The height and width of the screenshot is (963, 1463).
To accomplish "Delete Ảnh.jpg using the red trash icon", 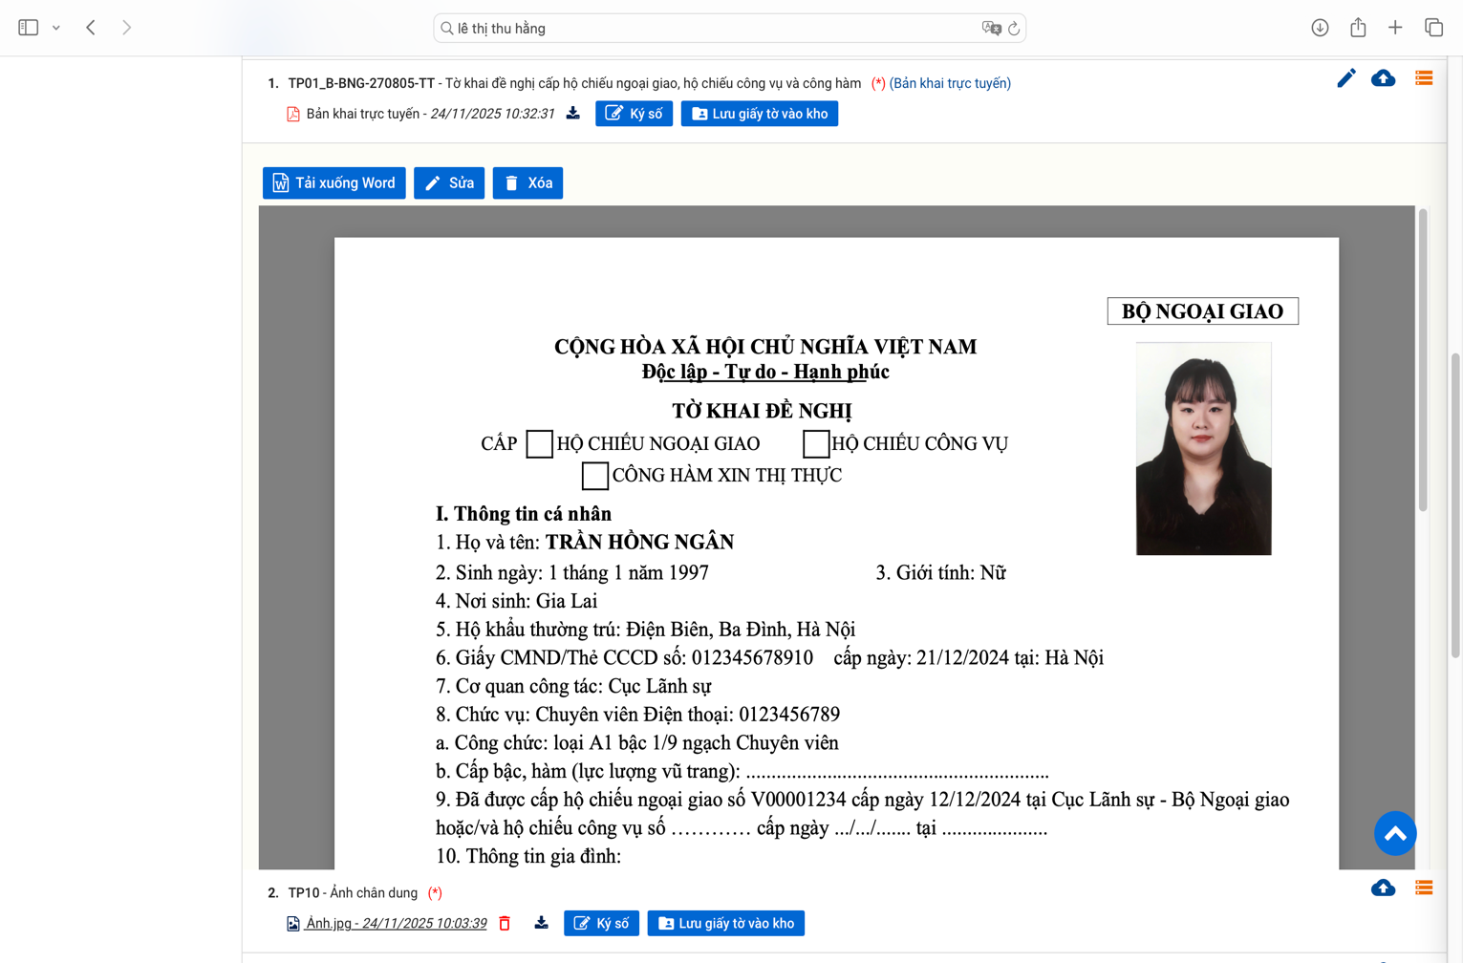I will pos(506,924).
